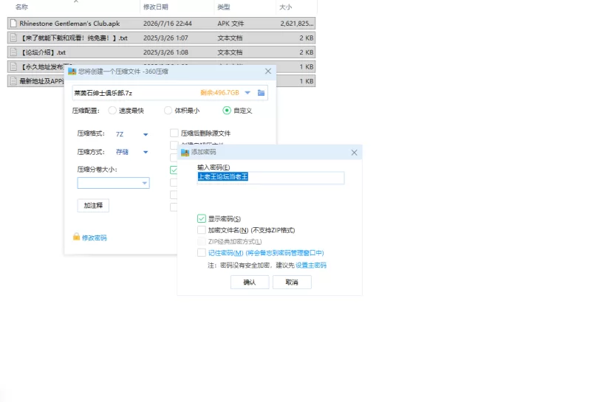
Task: Click the 加注释 button
Action: (93, 206)
